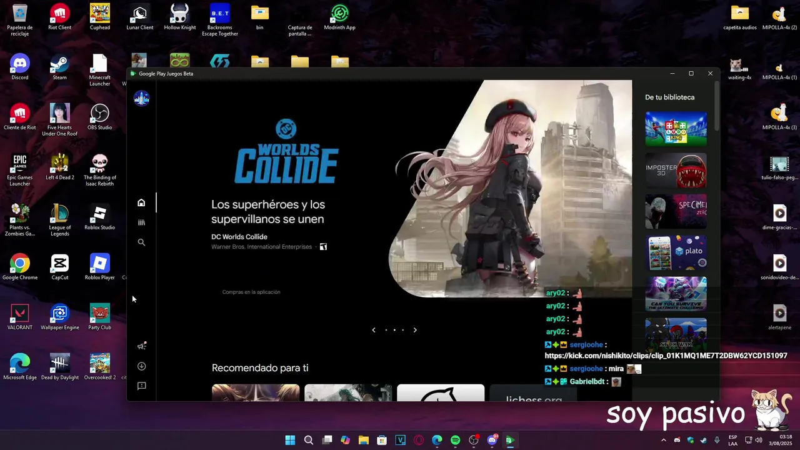Viewport: 800px width, 450px height.
Task: Click the taskbar volume icon
Action: [x=759, y=440]
